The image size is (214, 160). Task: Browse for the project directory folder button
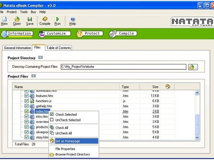(193, 67)
